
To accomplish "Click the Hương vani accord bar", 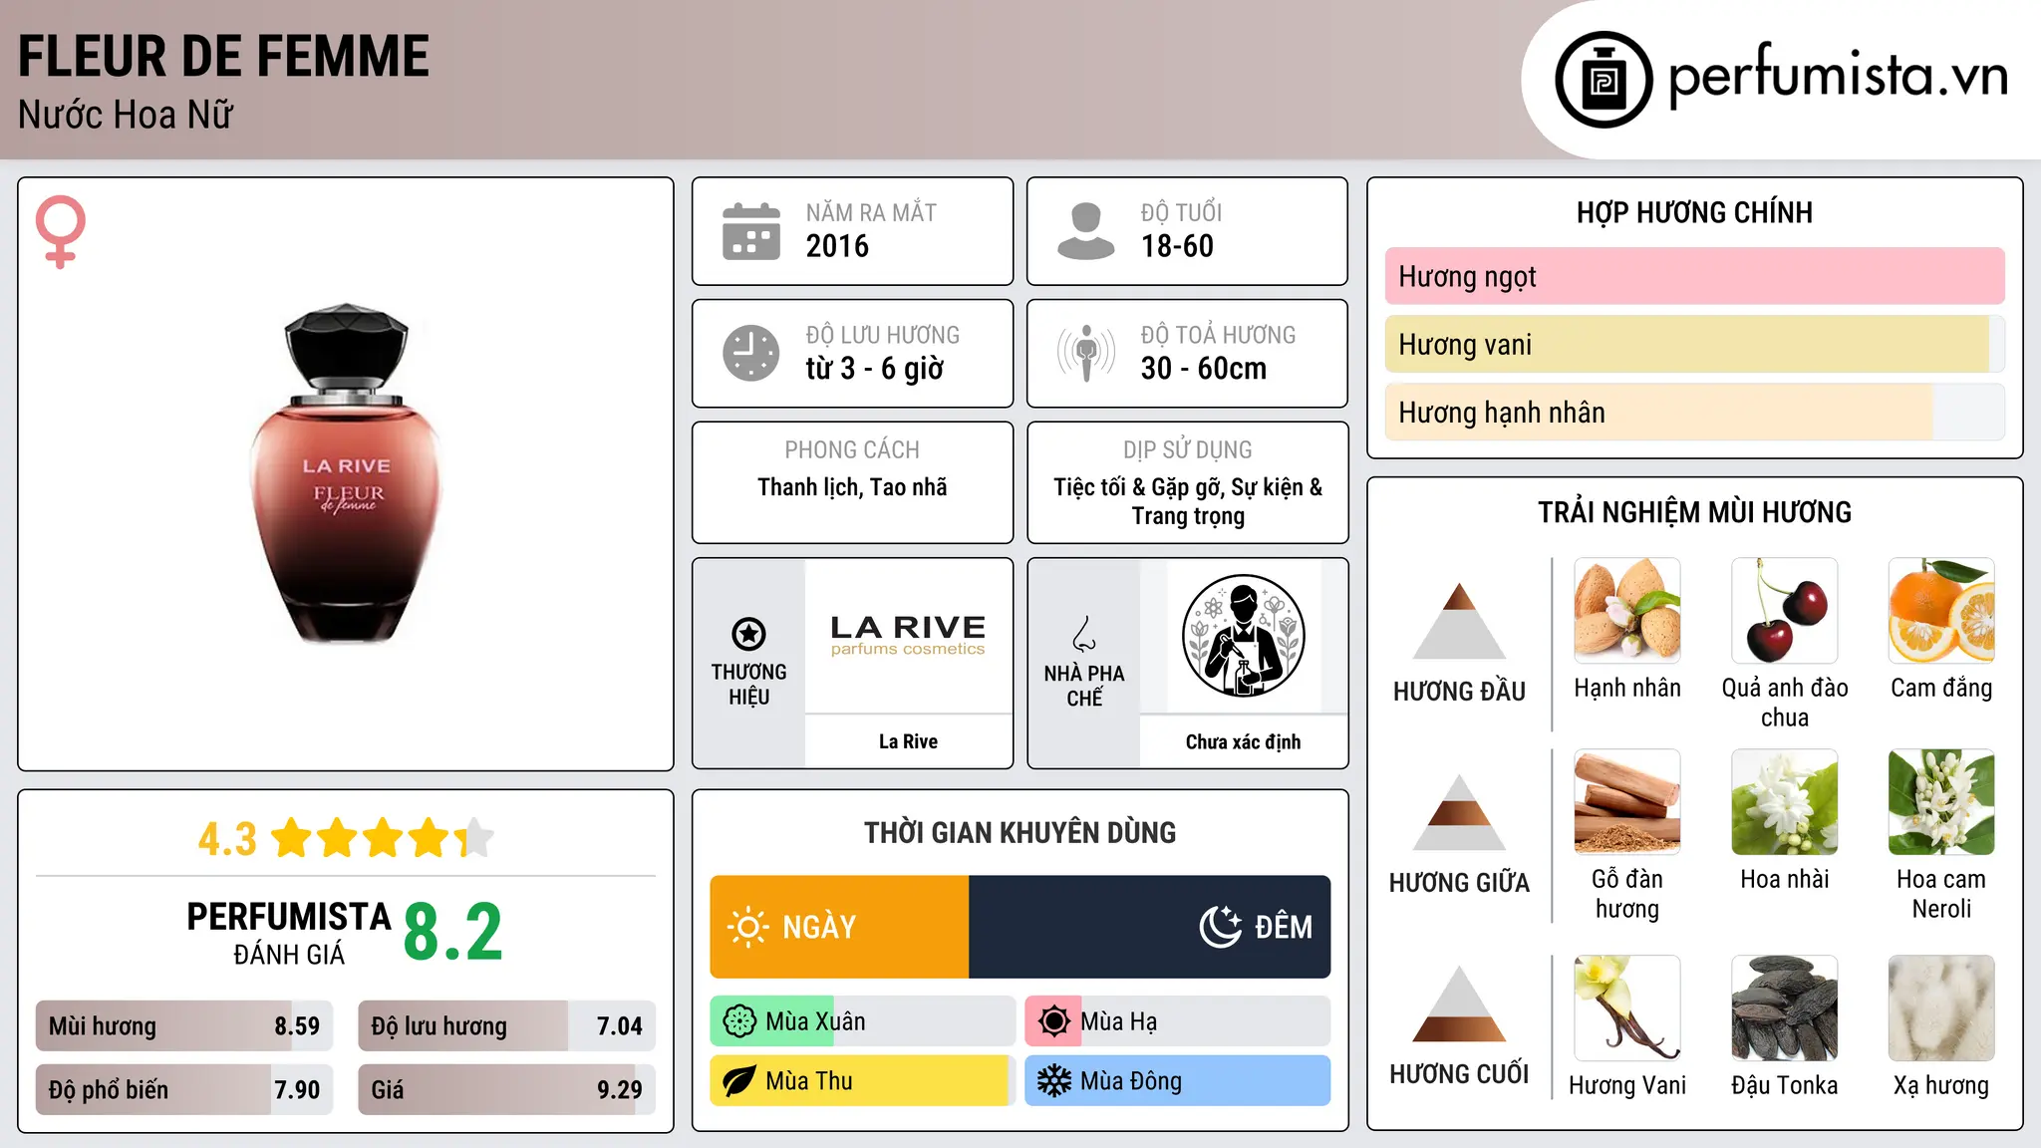I will pos(1695,345).
